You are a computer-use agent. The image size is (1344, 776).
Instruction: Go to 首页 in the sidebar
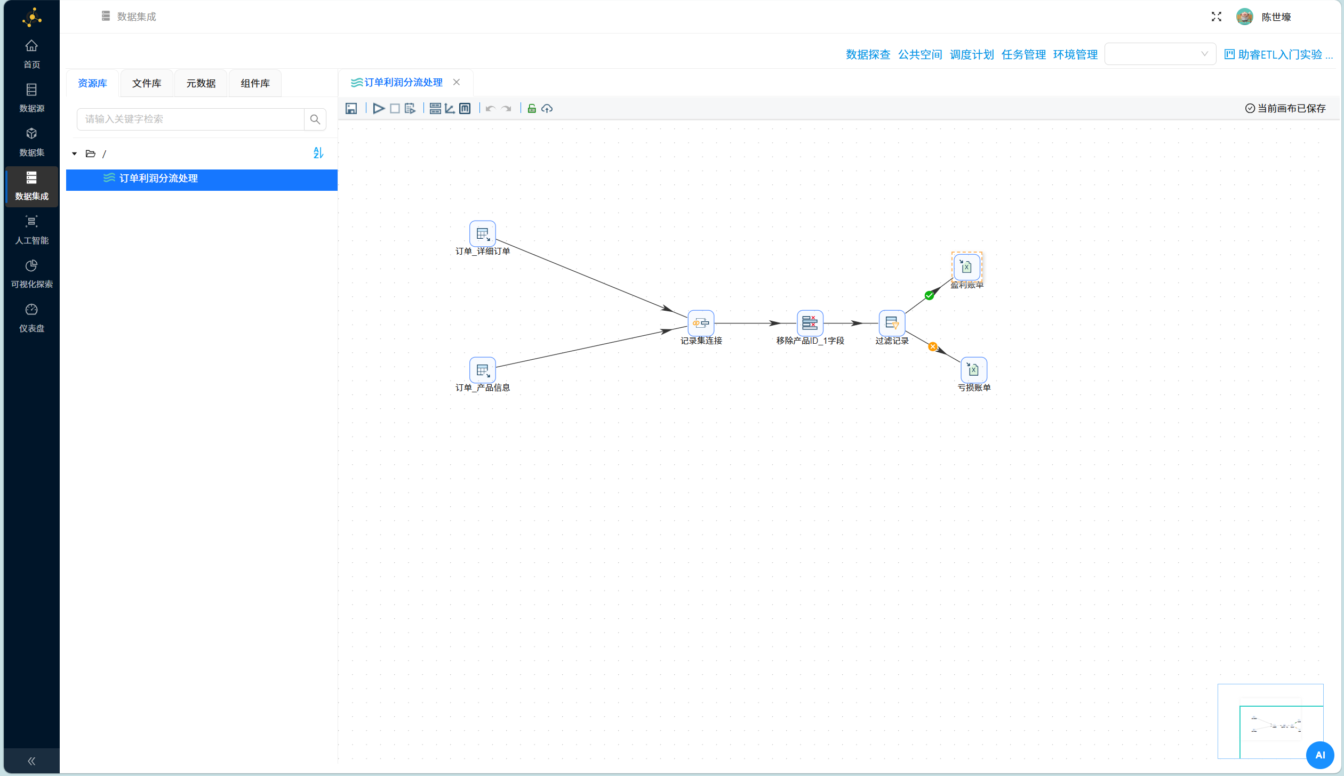[x=31, y=54]
